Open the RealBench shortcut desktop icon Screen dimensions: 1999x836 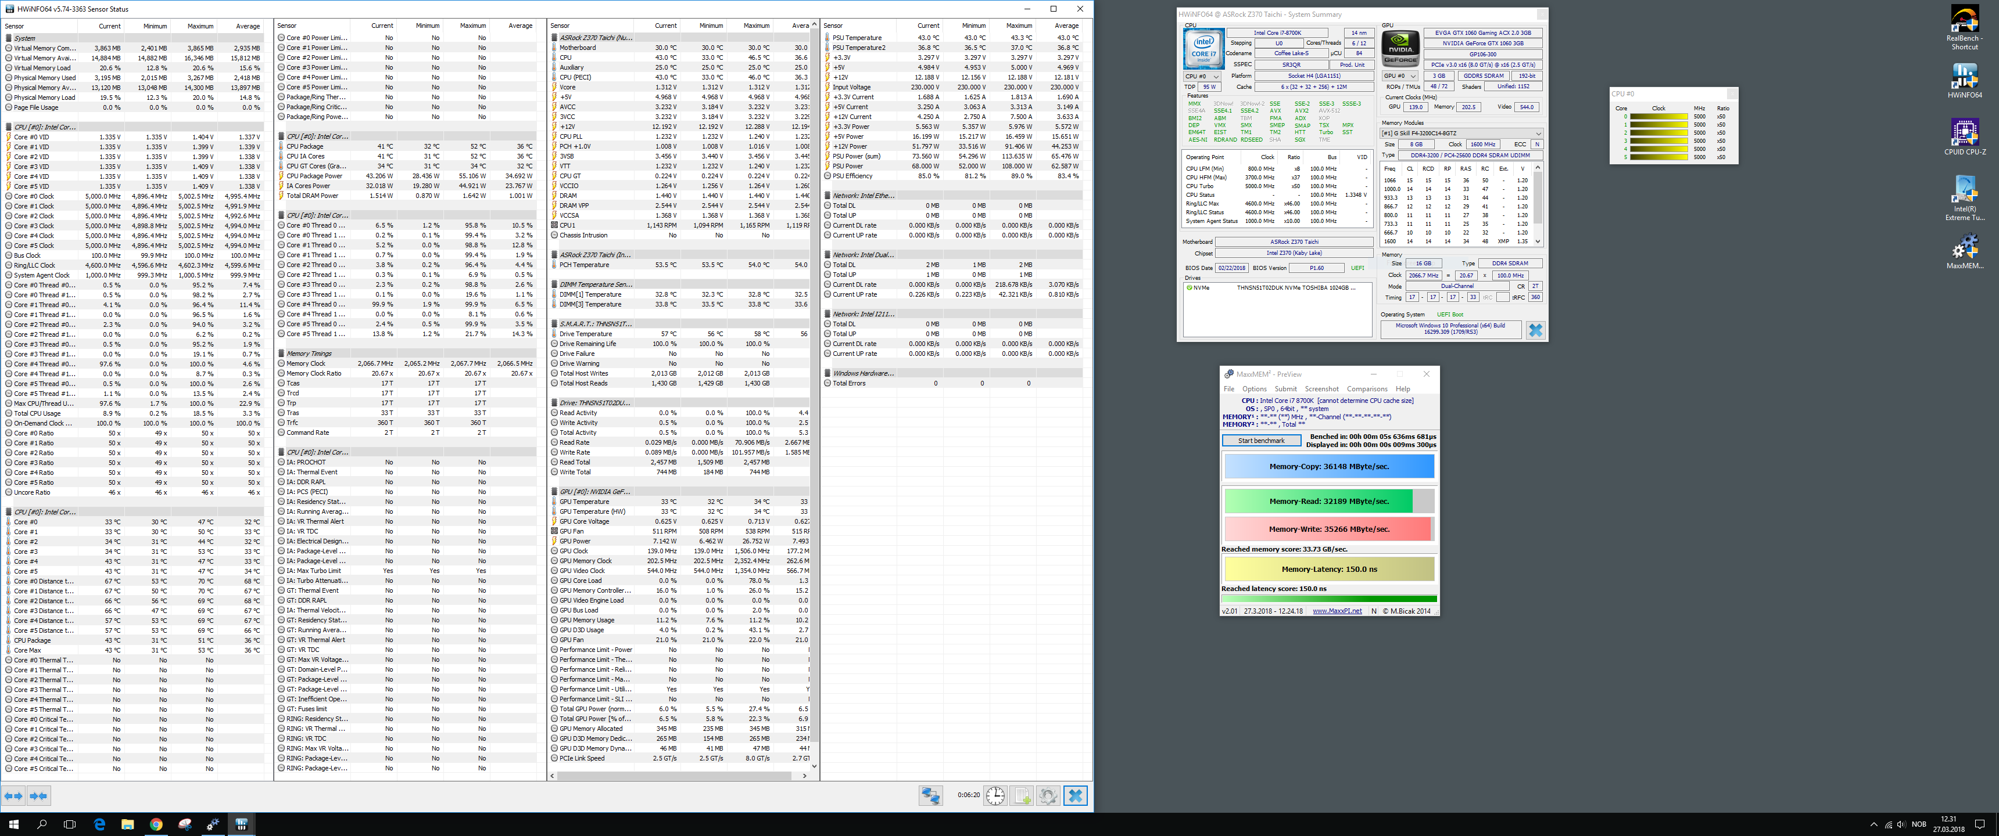(1965, 28)
